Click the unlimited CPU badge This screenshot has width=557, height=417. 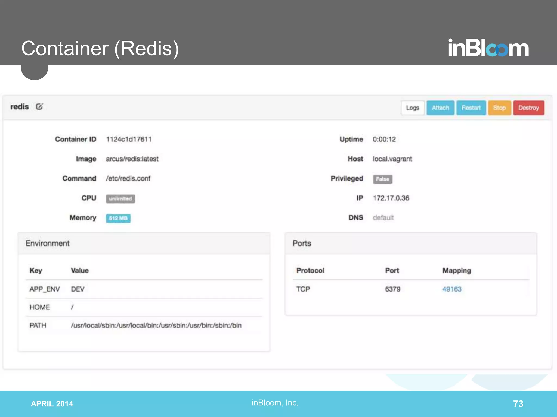click(120, 199)
